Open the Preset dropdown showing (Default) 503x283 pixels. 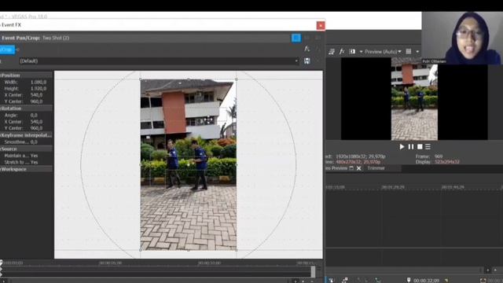coord(159,61)
